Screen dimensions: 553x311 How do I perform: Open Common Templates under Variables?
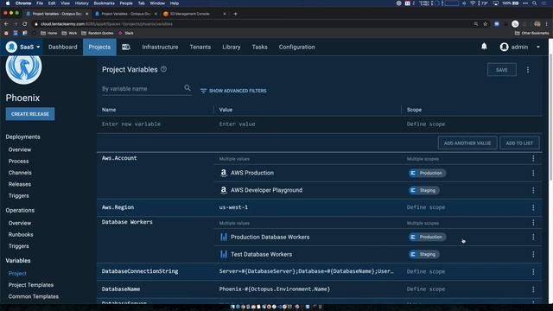point(33,296)
